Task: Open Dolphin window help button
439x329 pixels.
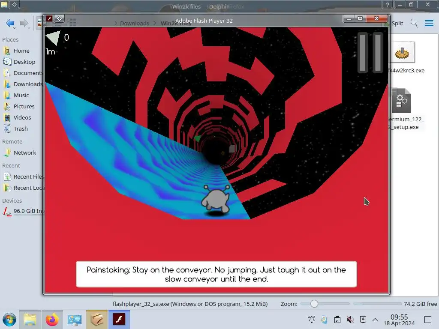Action: [388, 4]
